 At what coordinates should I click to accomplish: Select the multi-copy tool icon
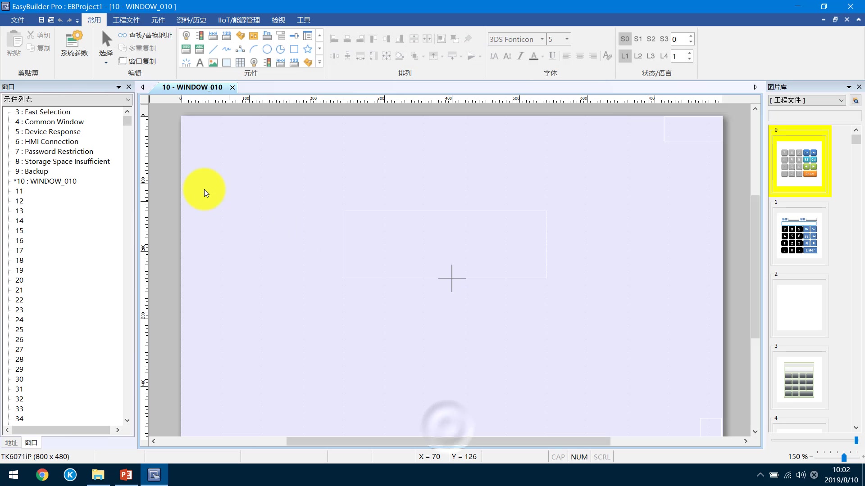123,48
